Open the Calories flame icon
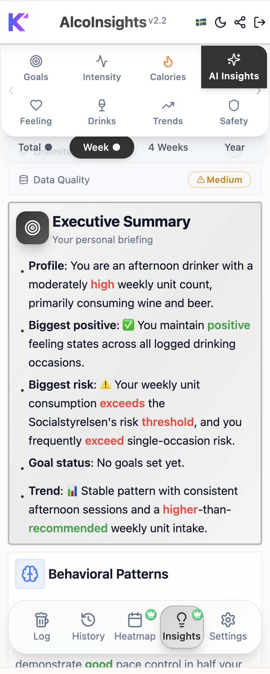This screenshot has height=674, width=270. point(168,61)
